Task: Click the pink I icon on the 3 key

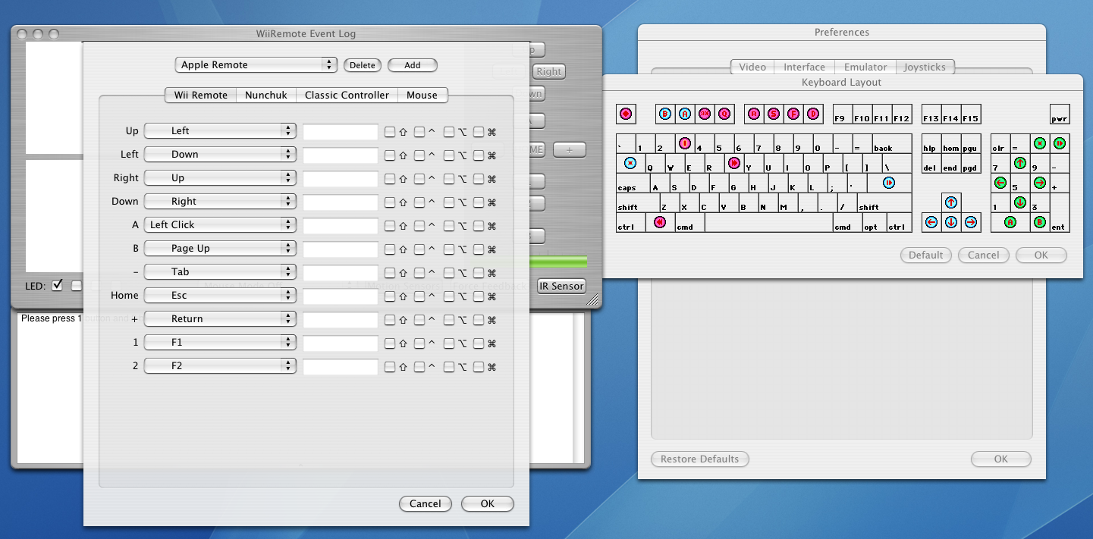Action: pyautogui.click(x=685, y=143)
